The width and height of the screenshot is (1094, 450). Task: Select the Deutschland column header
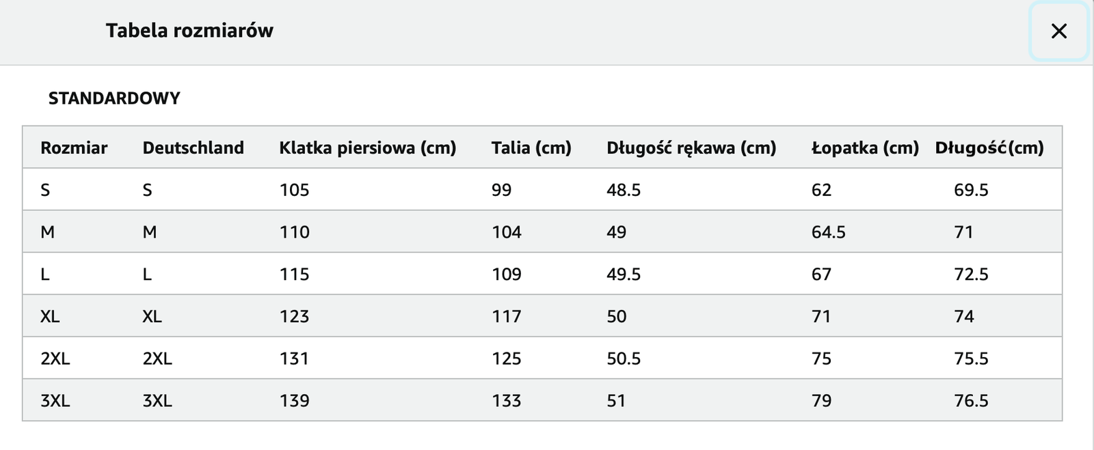click(193, 147)
